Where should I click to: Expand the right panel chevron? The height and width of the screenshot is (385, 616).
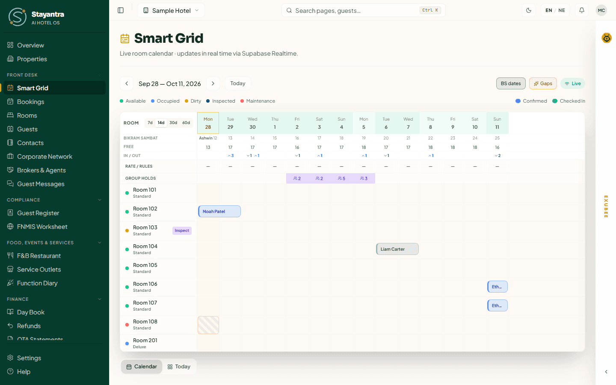coord(606,372)
